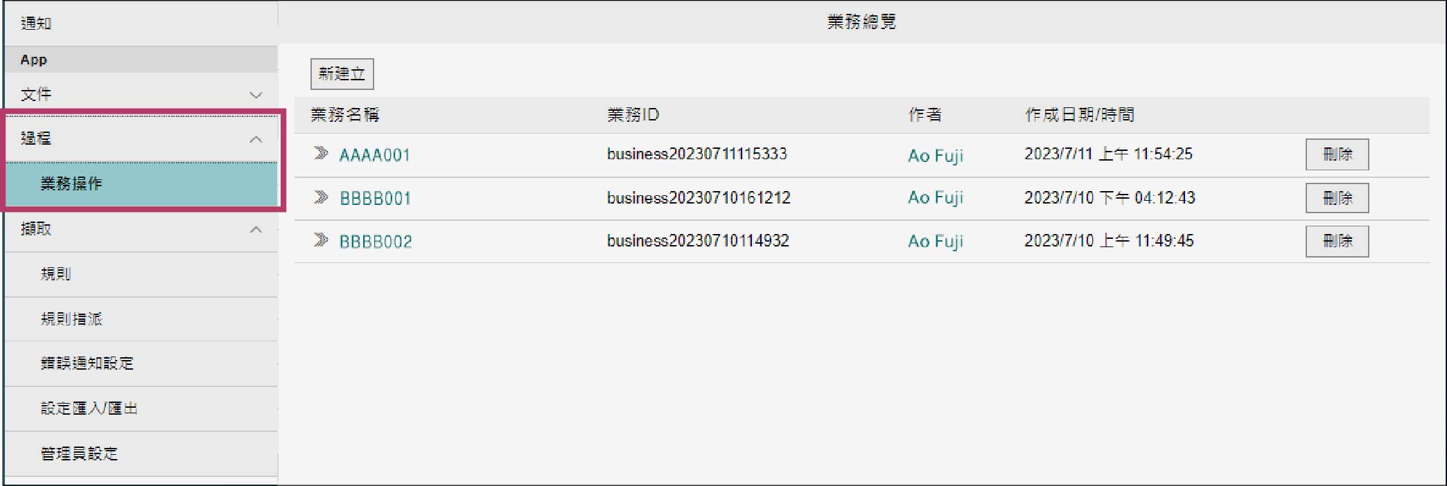Open the BBBB002 business link
Screen dimensions: 1447x486
pos(376,242)
